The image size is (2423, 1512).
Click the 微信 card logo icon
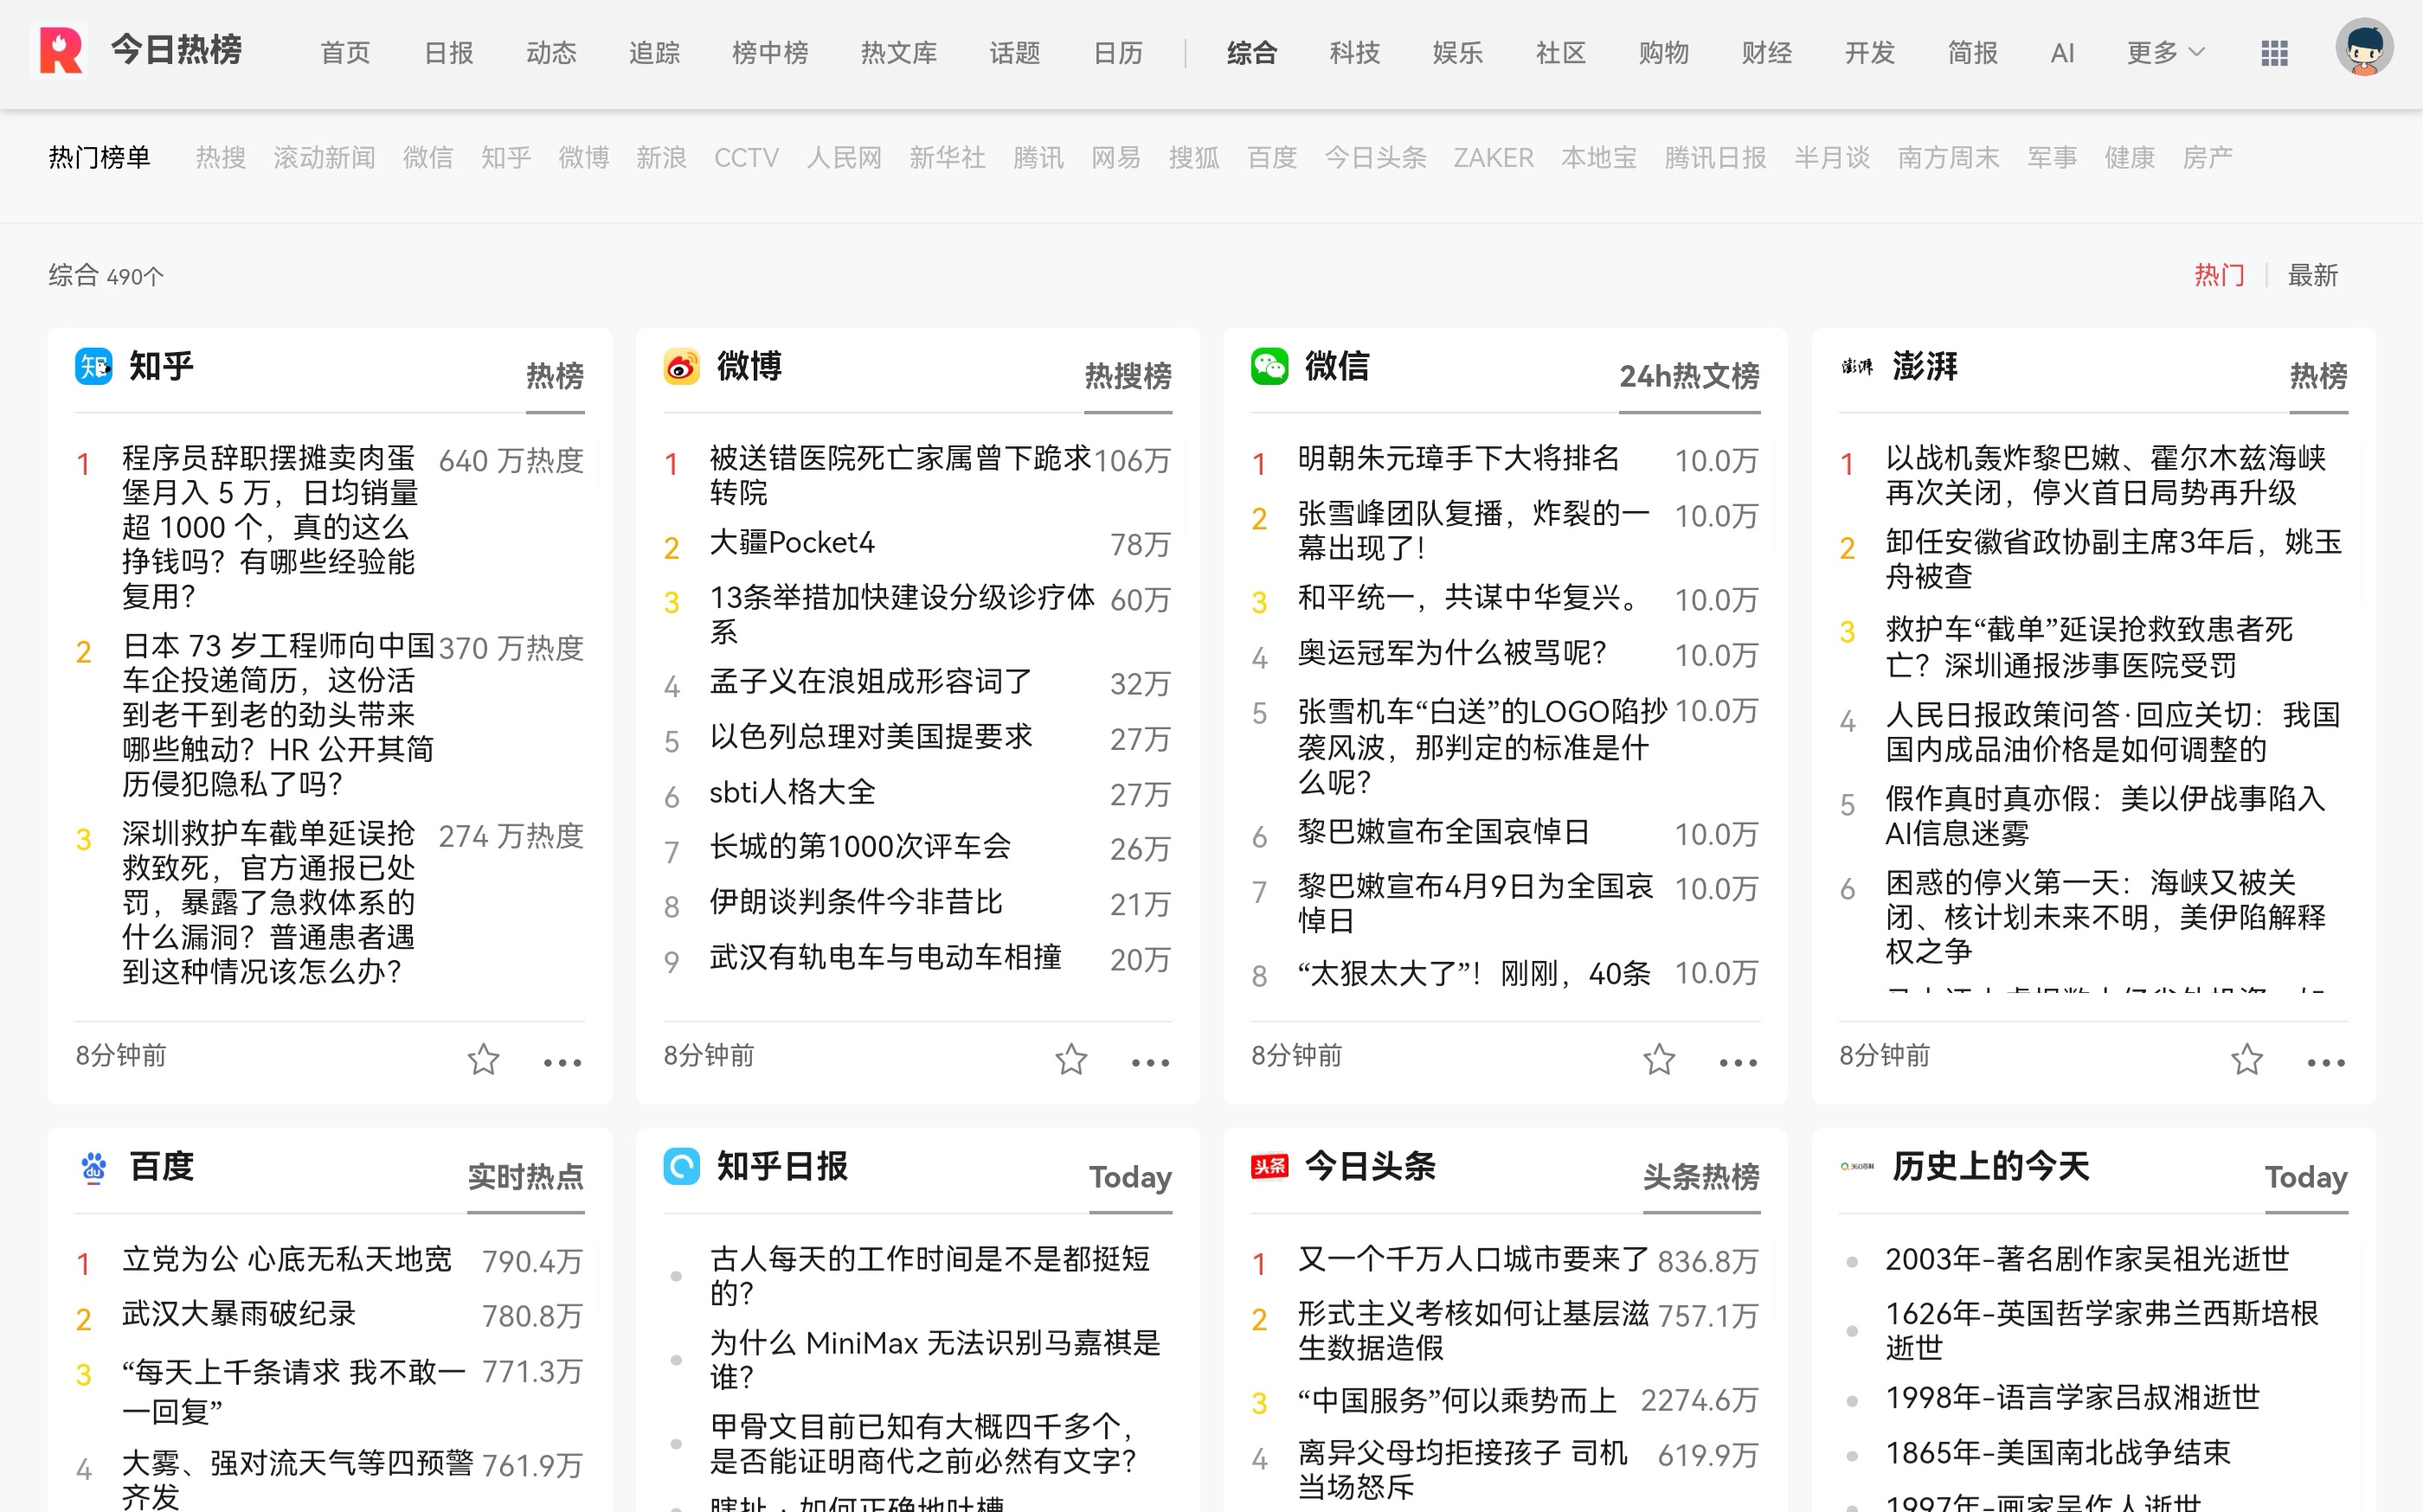(x=1269, y=366)
